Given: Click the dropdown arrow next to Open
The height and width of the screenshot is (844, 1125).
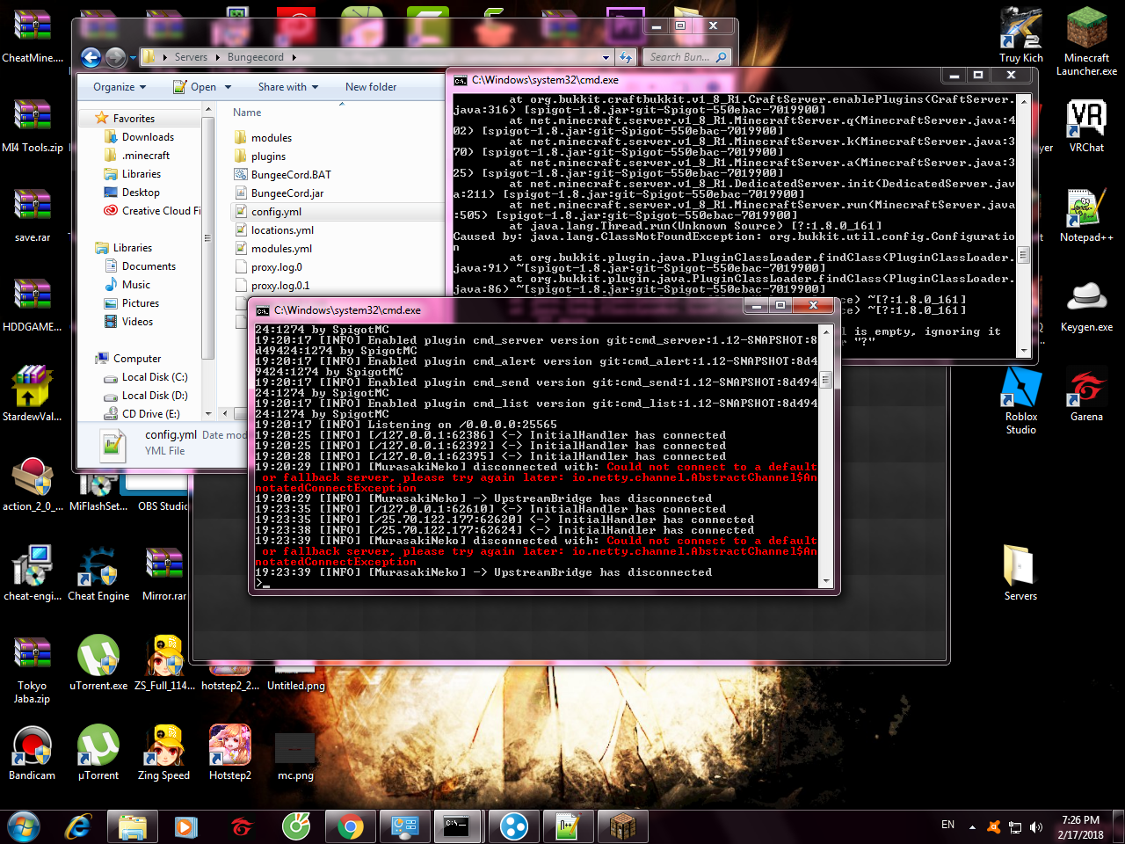Looking at the screenshot, I should point(229,87).
